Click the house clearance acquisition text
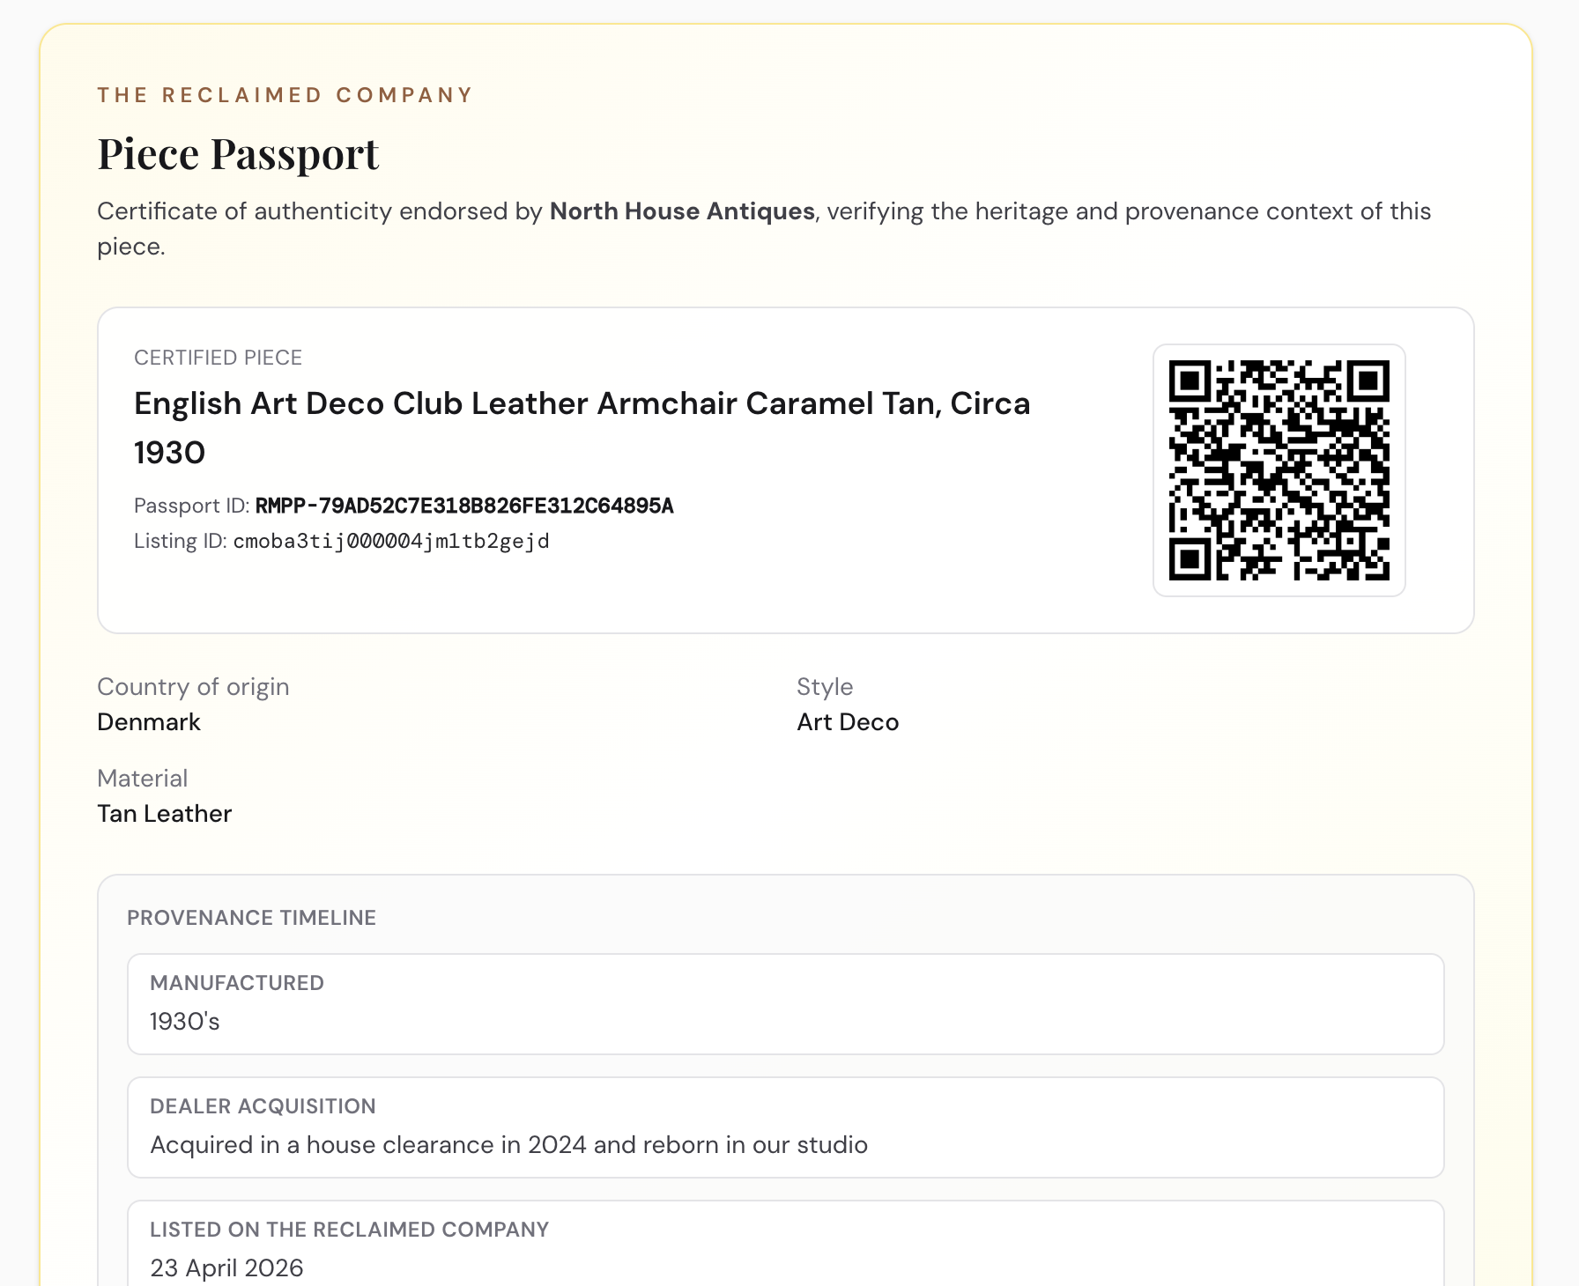The width and height of the screenshot is (1579, 1286). [508, 1145]
